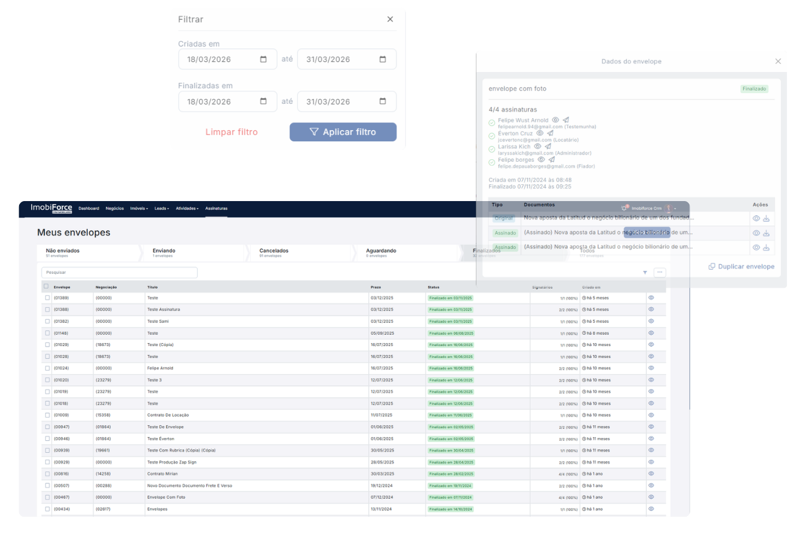The image size is (806, 534).
Task: View signature details for Éverton Cruz
Action: tap(540, 133)
